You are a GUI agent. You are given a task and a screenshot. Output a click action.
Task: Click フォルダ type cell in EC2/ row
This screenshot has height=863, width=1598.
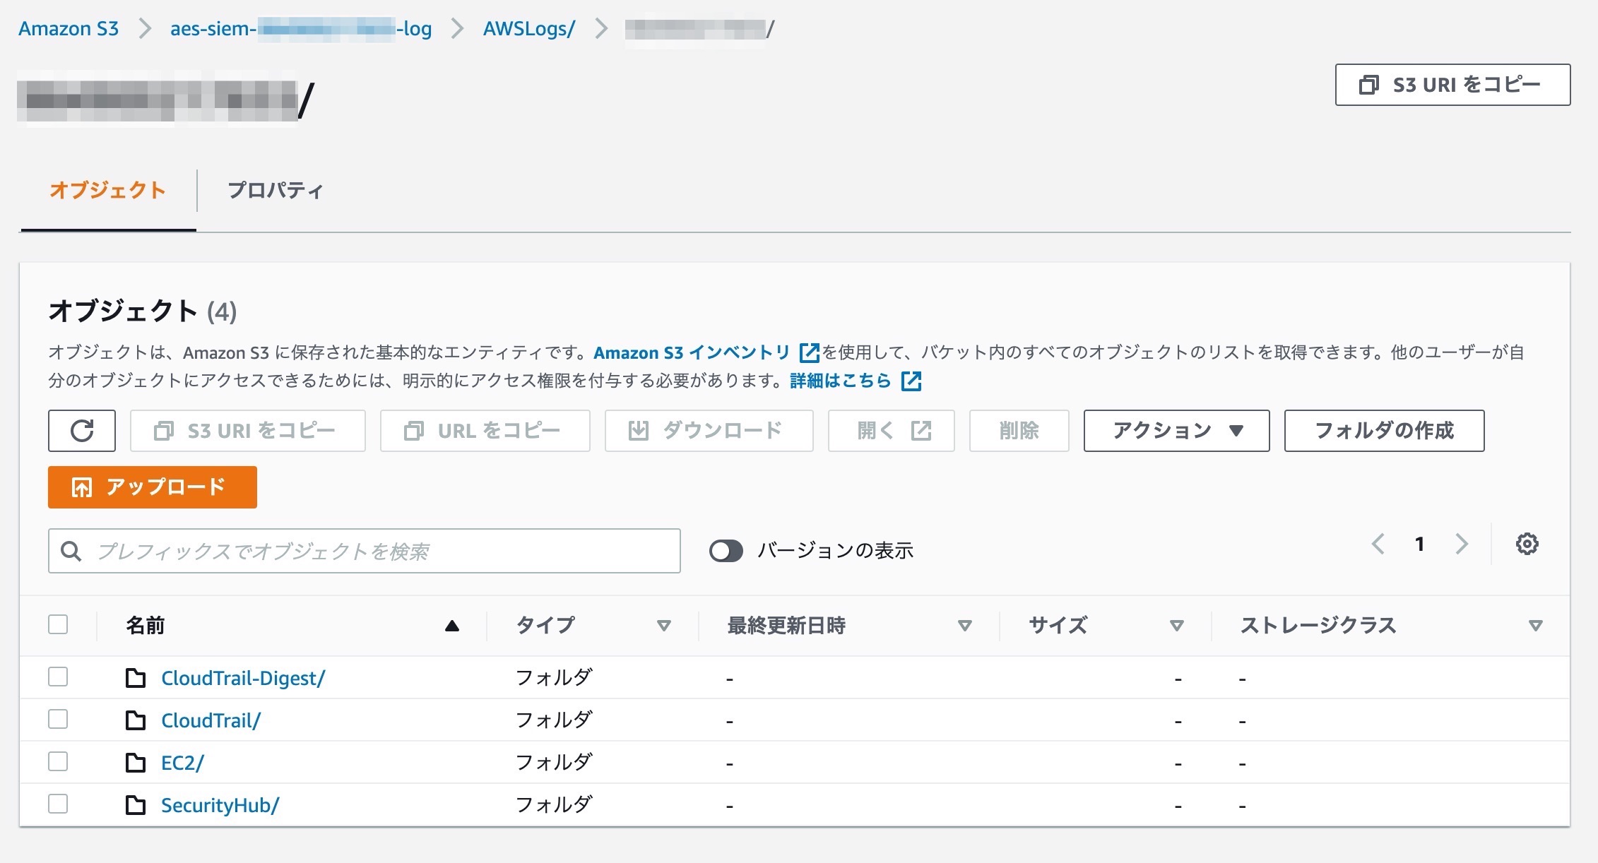click(x=554, y=762)
